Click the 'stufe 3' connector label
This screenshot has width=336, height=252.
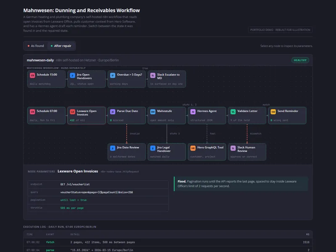point(175,134)
